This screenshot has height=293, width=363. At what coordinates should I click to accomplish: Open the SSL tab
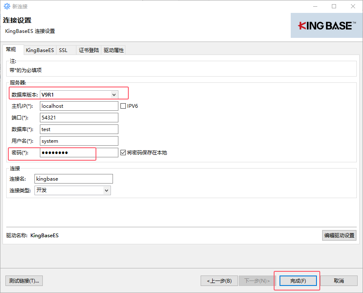click(x=63, y=50)
